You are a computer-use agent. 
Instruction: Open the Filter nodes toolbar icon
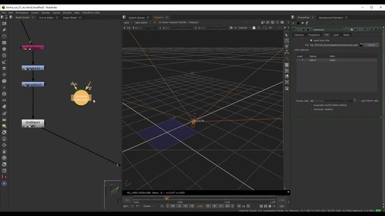click(x=4, y=55)
